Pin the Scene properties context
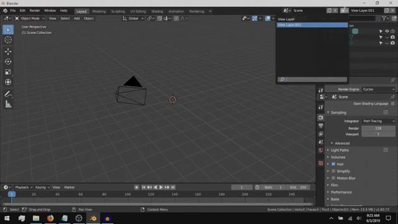This screenshot has width=398, height=224. click(392, 97)
